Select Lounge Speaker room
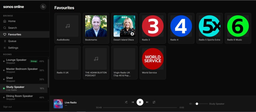Image resolution: width=256 pixels, height=112 pixels. click(16, 61)
